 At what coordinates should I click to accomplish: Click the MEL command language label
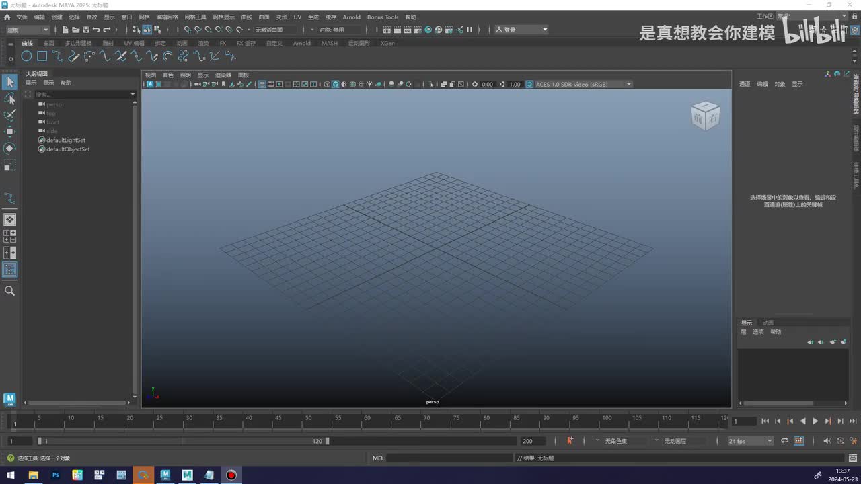click(378, 458)
